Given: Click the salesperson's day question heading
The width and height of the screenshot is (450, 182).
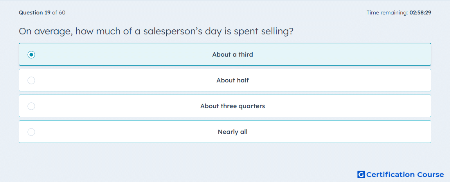Looking at the screenshot, I should pos(156,31).
